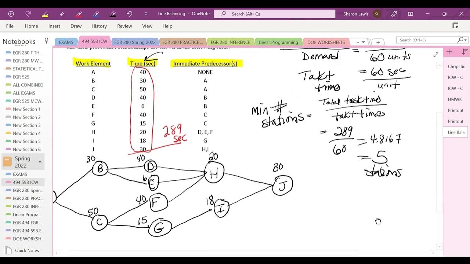
Task: Switch to EGR 280 Spring 2022 tab
Action: coord(135,42)
